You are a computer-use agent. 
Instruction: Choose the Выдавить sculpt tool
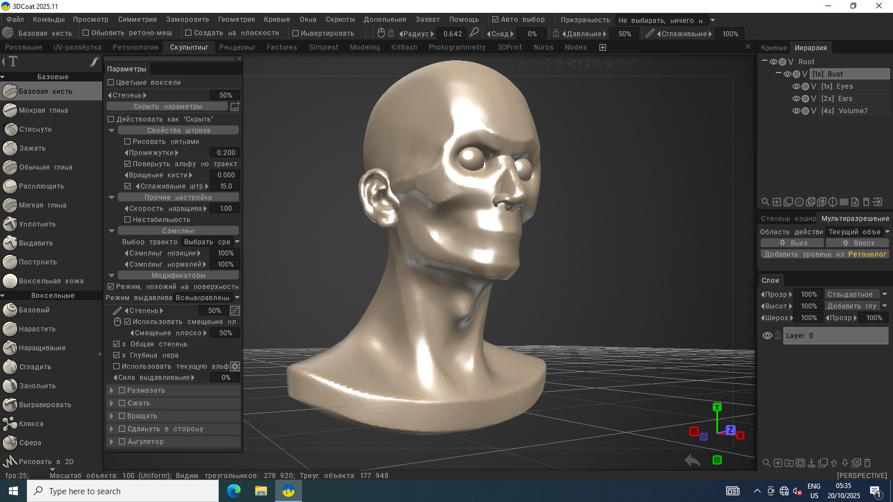pyautogui.click(x=36, y=243)
